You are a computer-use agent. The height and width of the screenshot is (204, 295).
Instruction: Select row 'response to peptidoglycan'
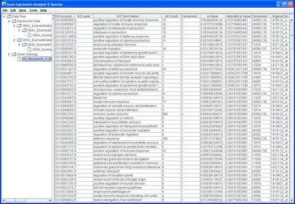click(x=172, y=192)
